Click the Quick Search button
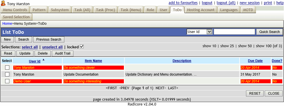 pos(270,32)
